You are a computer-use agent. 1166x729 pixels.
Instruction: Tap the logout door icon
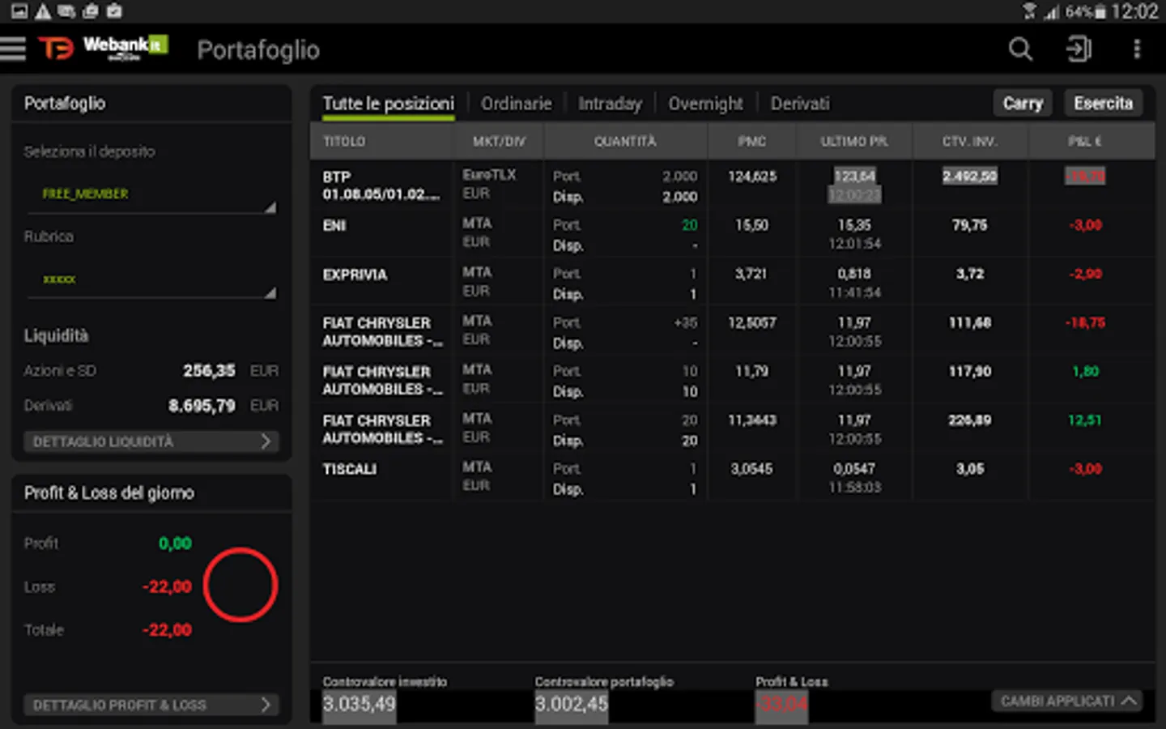click(1079, 49)
